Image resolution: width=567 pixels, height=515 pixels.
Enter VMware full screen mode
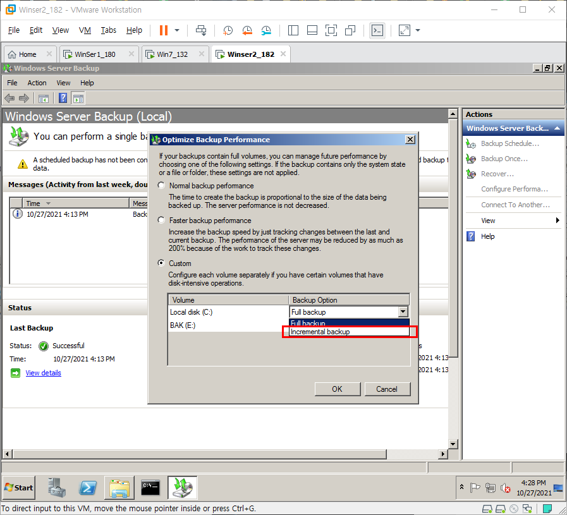[331, 30]
